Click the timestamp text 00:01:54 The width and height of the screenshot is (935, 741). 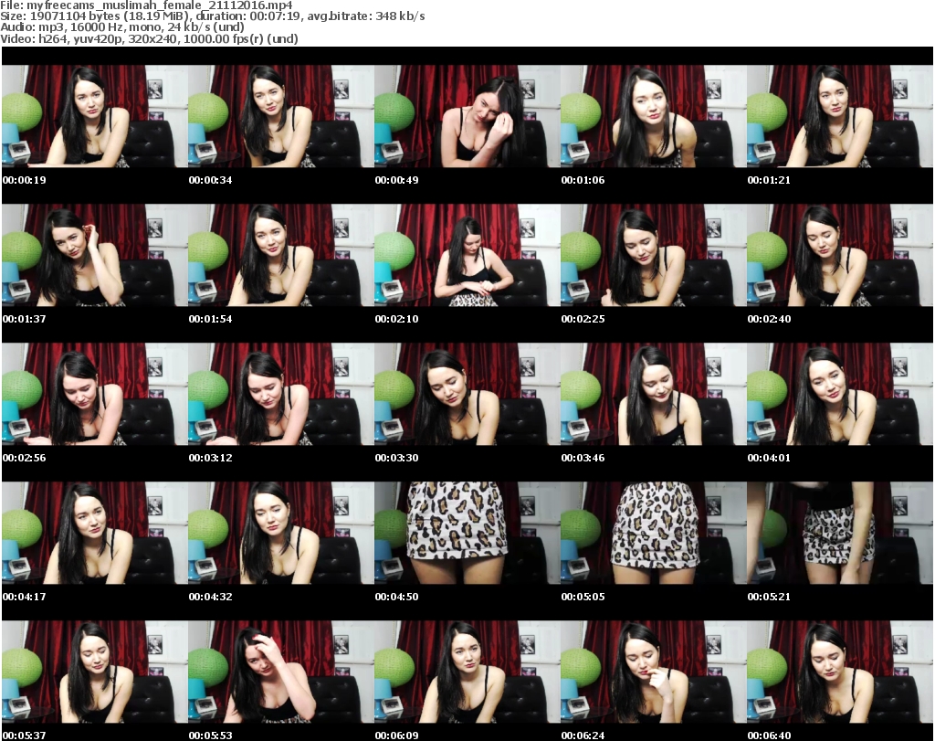click(x=211, y=319)
